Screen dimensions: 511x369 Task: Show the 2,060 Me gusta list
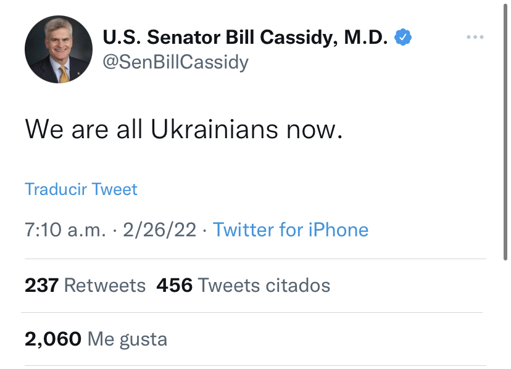pos(96,338)
